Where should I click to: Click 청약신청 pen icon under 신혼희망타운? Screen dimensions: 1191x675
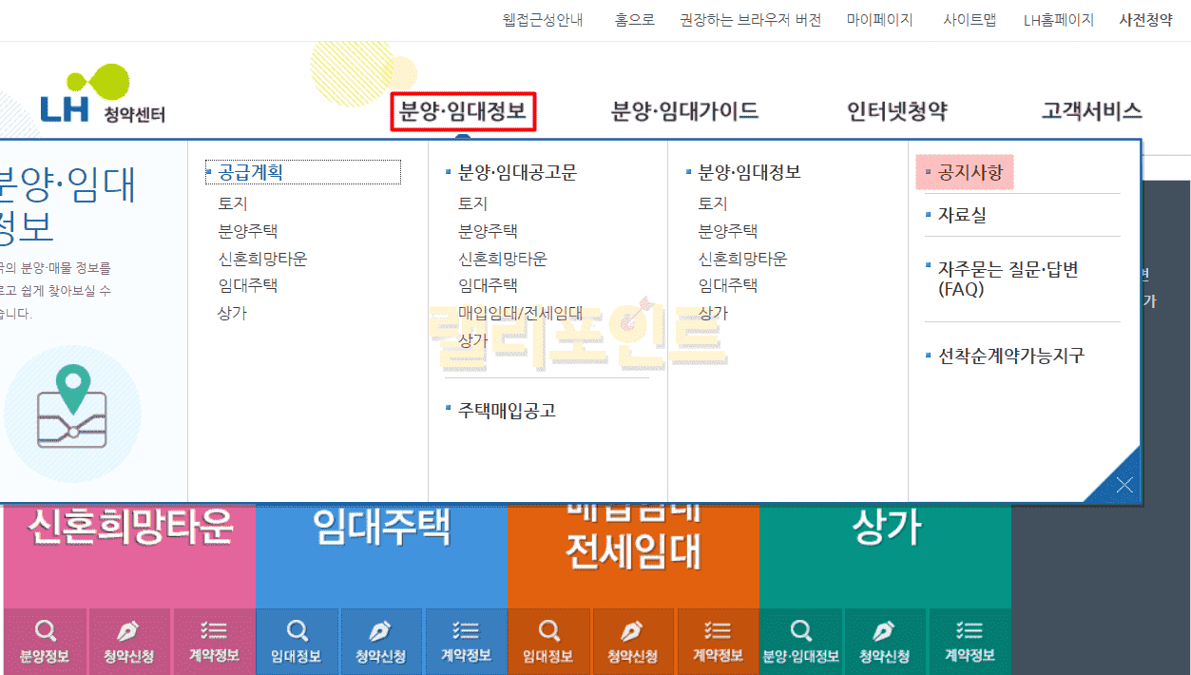(129, 641)
